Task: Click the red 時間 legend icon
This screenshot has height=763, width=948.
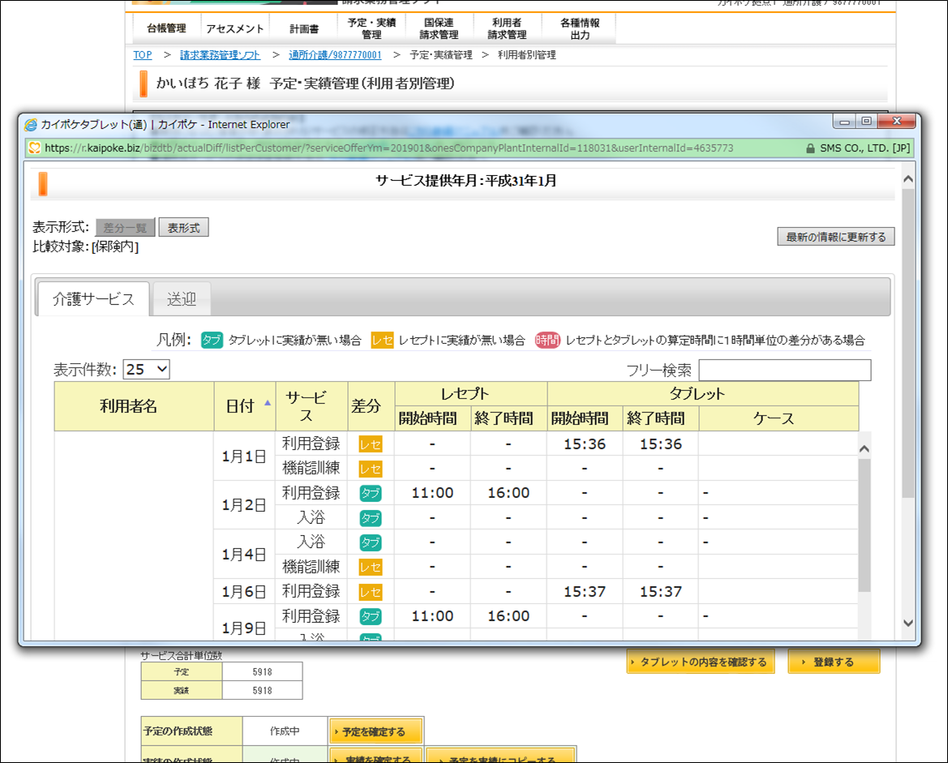Action: click(x=547, y=340)
